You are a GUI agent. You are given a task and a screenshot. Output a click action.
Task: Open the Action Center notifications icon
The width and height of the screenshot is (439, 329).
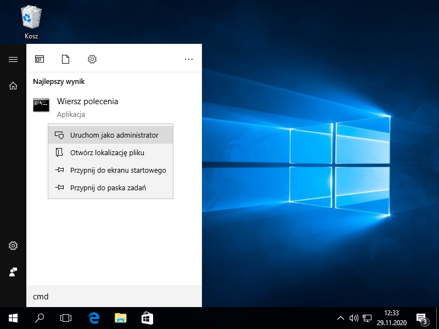[421, 318]
